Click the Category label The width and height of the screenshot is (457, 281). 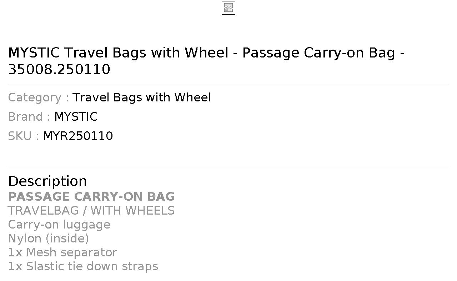pos(39,97)
